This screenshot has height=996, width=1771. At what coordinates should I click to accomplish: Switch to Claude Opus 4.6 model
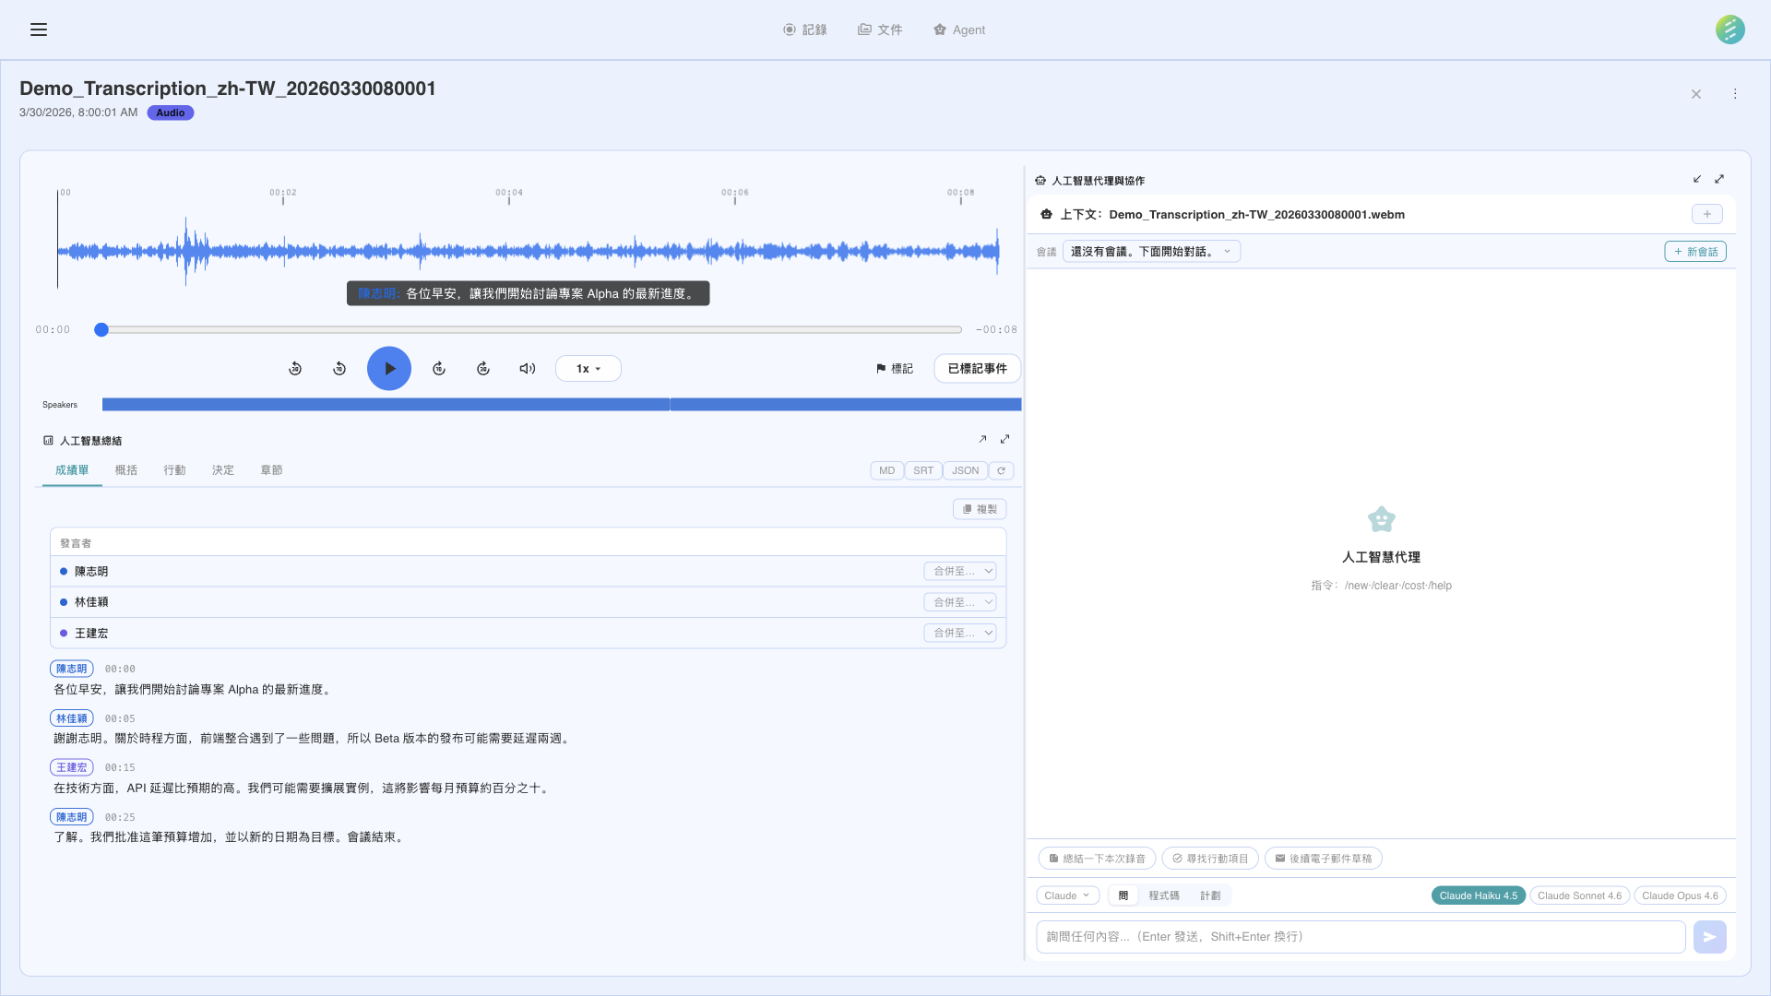tap(1680, 895)
